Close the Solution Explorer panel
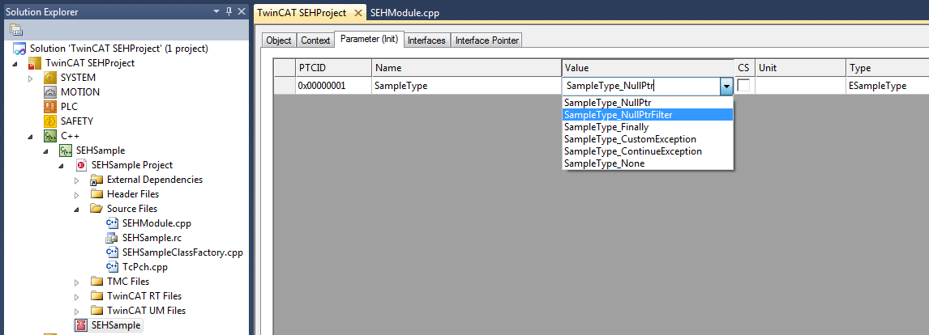Screen dimensions: 929x335 tap(242, 11)
